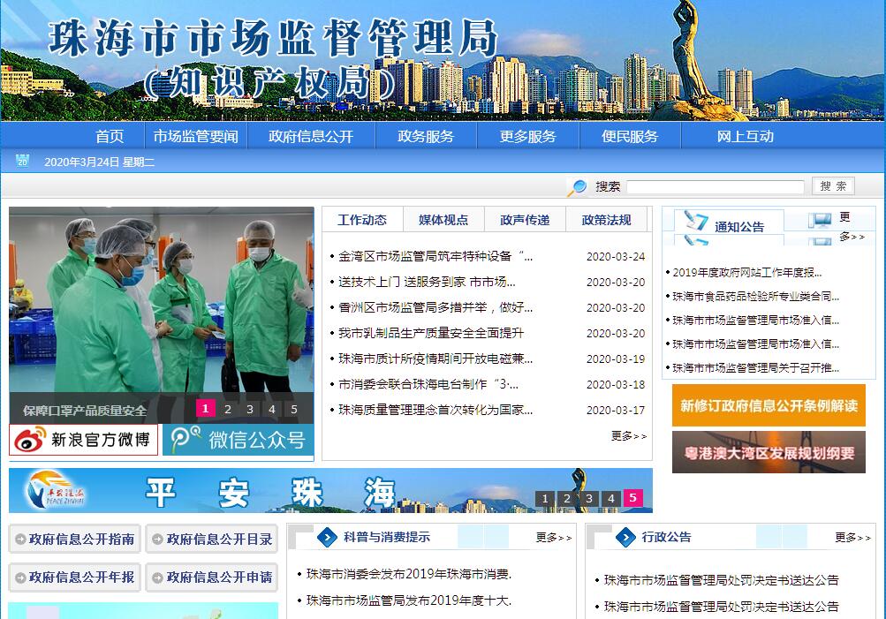Expand 更多>> under the 工作动态 news list
The width and height of the screenshot is (886, 619).
pyautogui.click(x=628, y=436)
